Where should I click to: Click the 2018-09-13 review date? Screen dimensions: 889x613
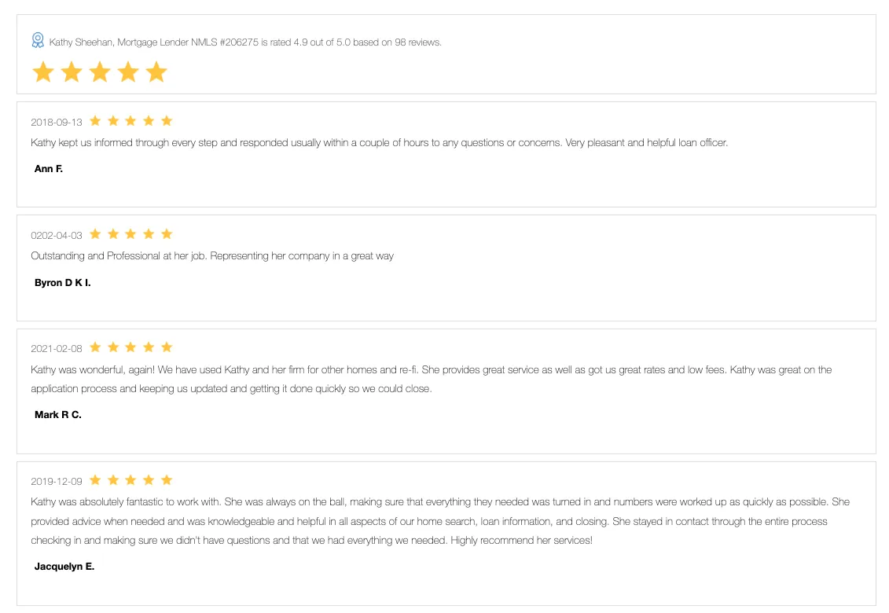click(x=57, y=123)
